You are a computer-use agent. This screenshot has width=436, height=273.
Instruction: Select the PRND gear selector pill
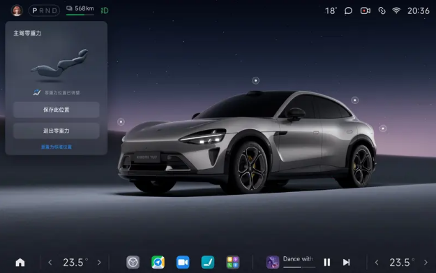pyautogui.click(x=44, y=10)
